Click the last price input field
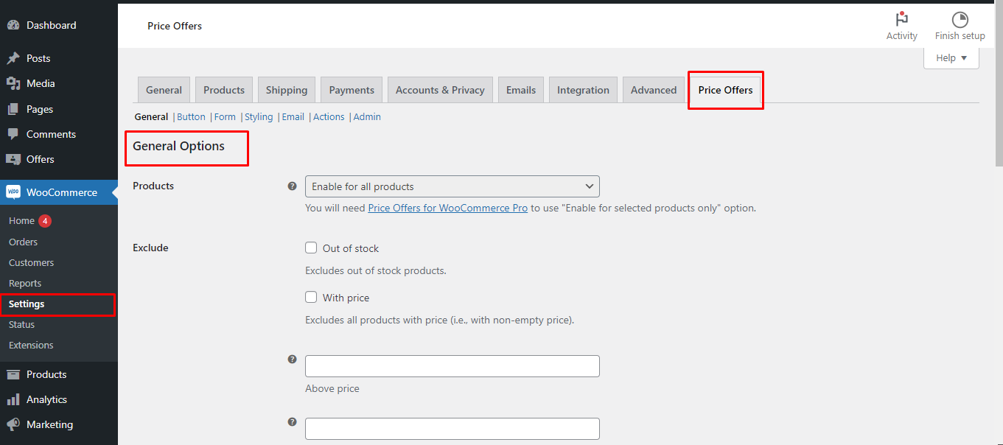The image size is (1003, 445). pos(452,429)
